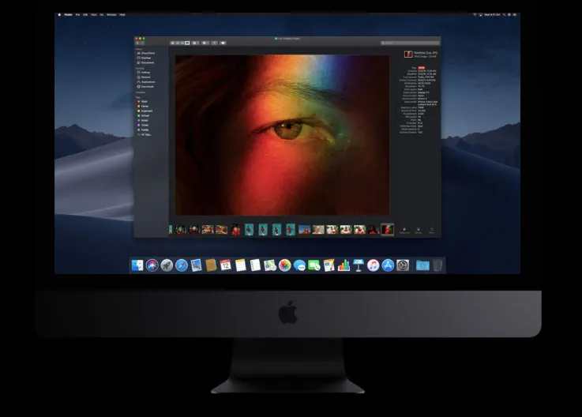The width and height of the screenshot is (582, 417).
Task: Open Finder from the Dock
Action: pos(137,265)
